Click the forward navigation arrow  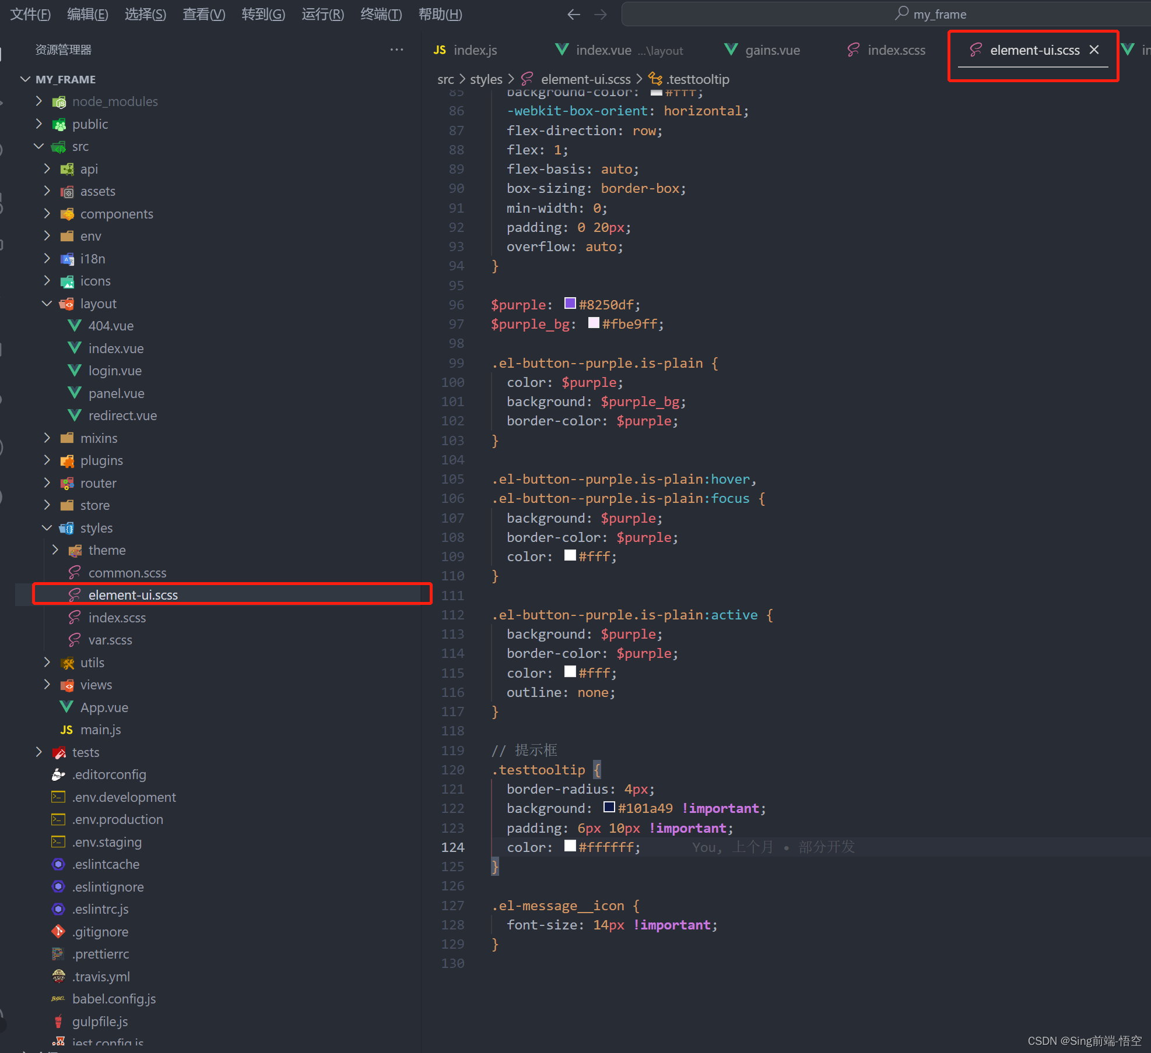point(601,14)
